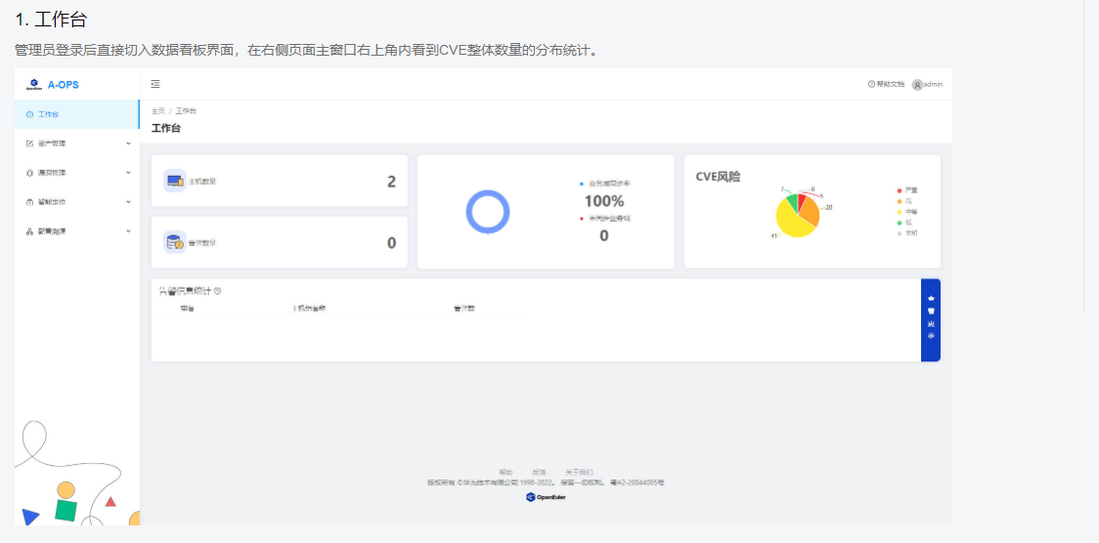Click the alert count database icon
Image resolution: width=1099 pixels, height=543 pixels.
tap(174, 242)
